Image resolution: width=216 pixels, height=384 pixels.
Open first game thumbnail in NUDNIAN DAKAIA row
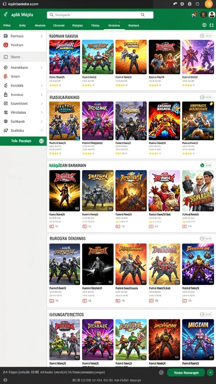64,57
